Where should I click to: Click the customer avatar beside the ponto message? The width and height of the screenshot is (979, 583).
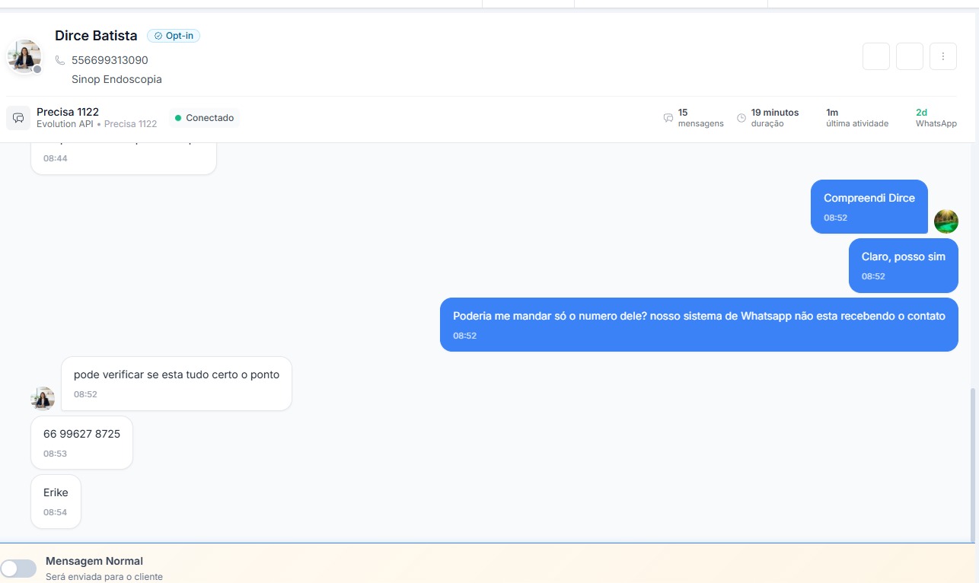pyautogui.click(x=43, y=398)
